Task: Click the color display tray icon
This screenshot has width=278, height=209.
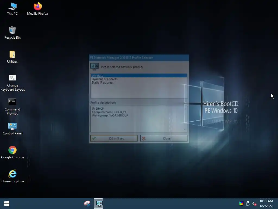Action: click(x=241, y=204)
